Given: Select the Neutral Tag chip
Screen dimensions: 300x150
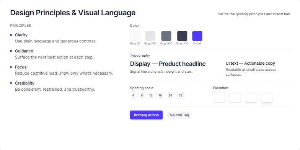Looking at the screenshot, I should [x=179, y=115].
